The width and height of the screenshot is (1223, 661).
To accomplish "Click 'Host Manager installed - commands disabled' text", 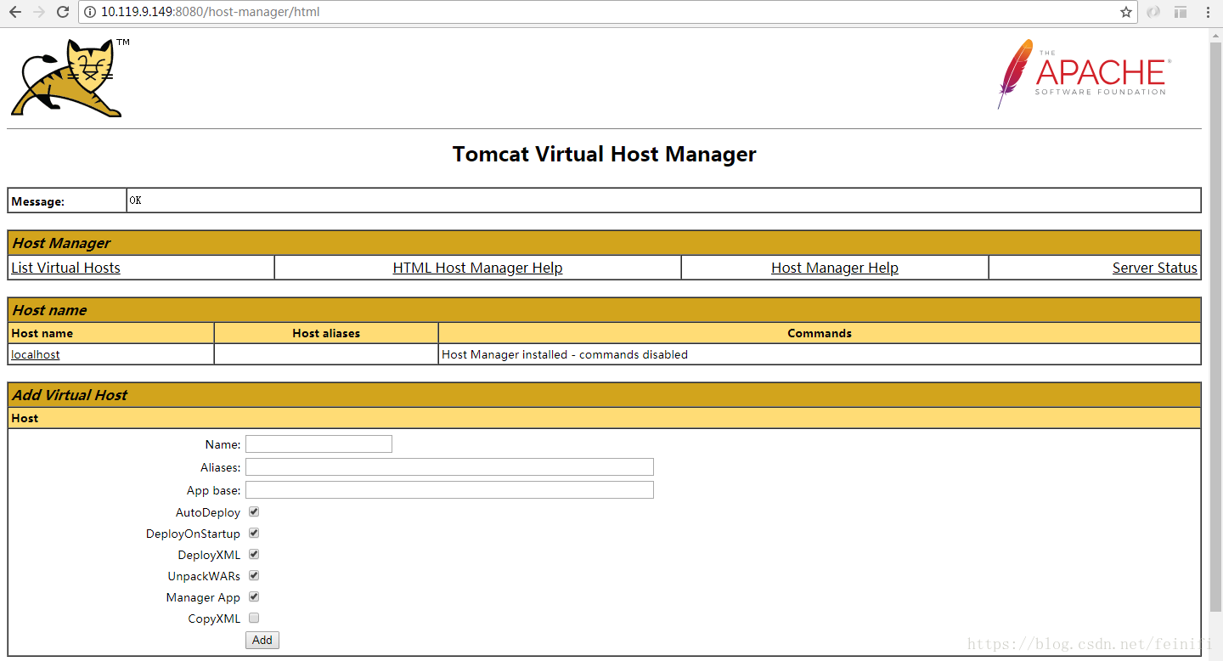I will tap(565, 354).
